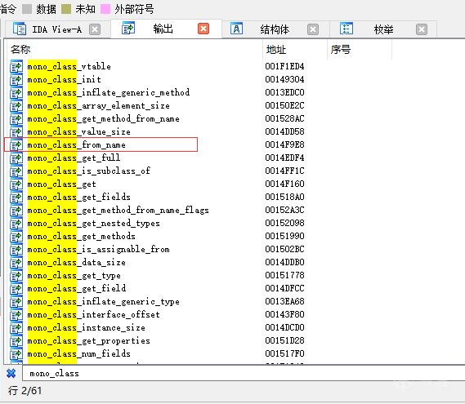Click export icon beside mono_class_get_fields

[x=16, y=197]
